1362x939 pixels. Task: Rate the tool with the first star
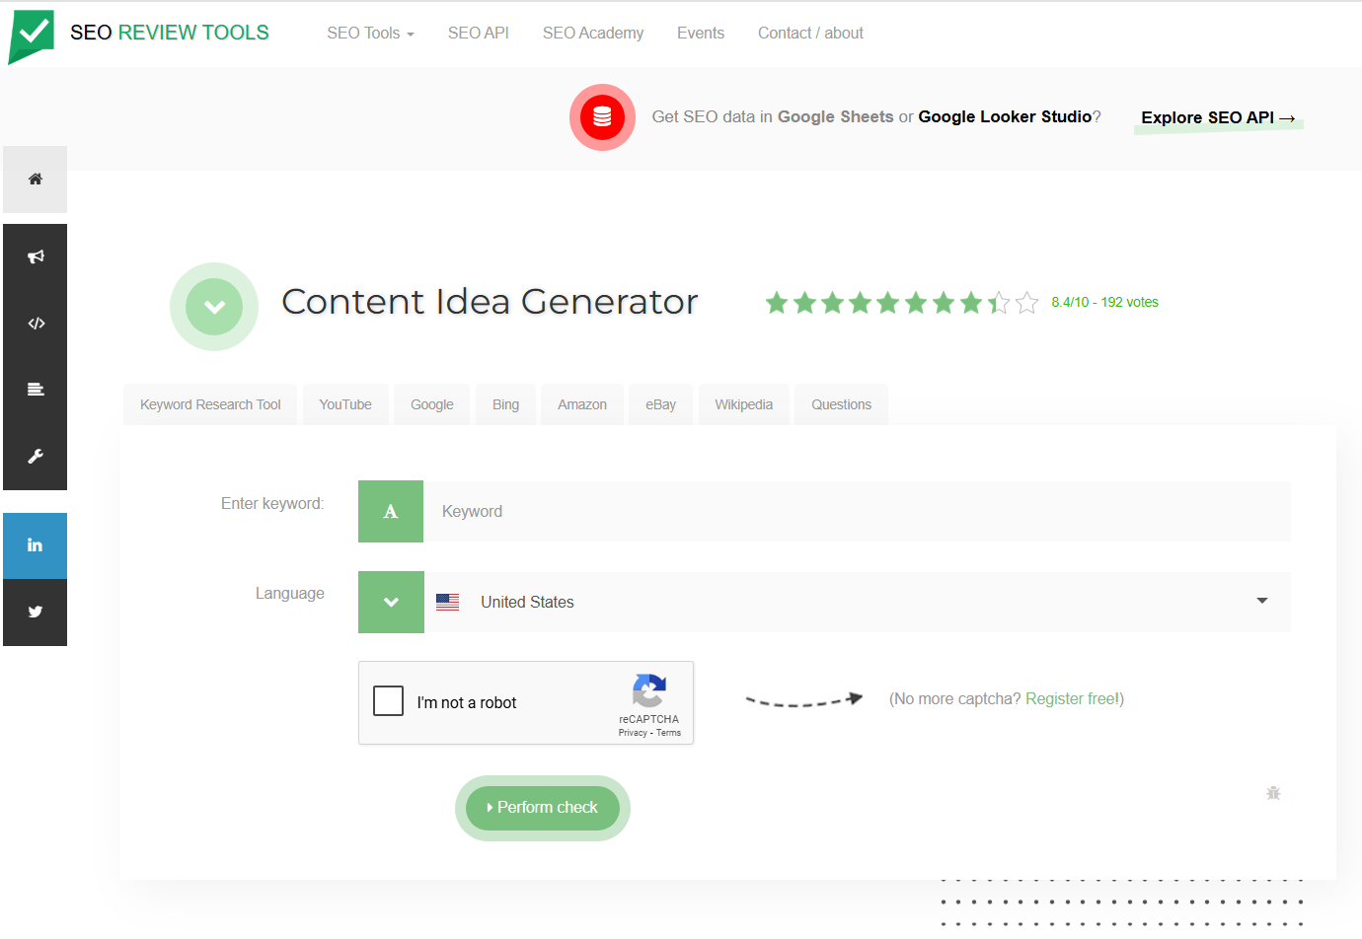pyautogui.click(x=777, y=303)
